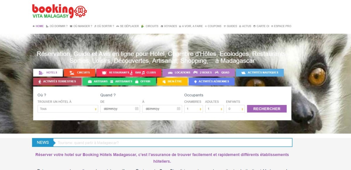
Task: Switch to Activités Nautiques tab
Action: (260, 73)
